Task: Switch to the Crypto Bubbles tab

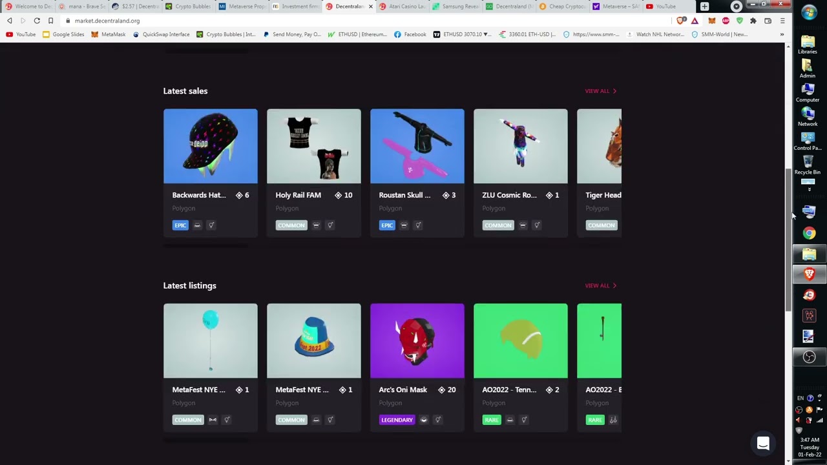Action: [x=188, y=6]
